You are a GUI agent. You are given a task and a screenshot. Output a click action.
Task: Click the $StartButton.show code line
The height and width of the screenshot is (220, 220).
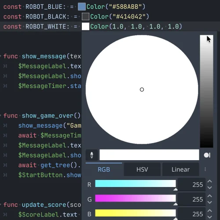(50, 175)
